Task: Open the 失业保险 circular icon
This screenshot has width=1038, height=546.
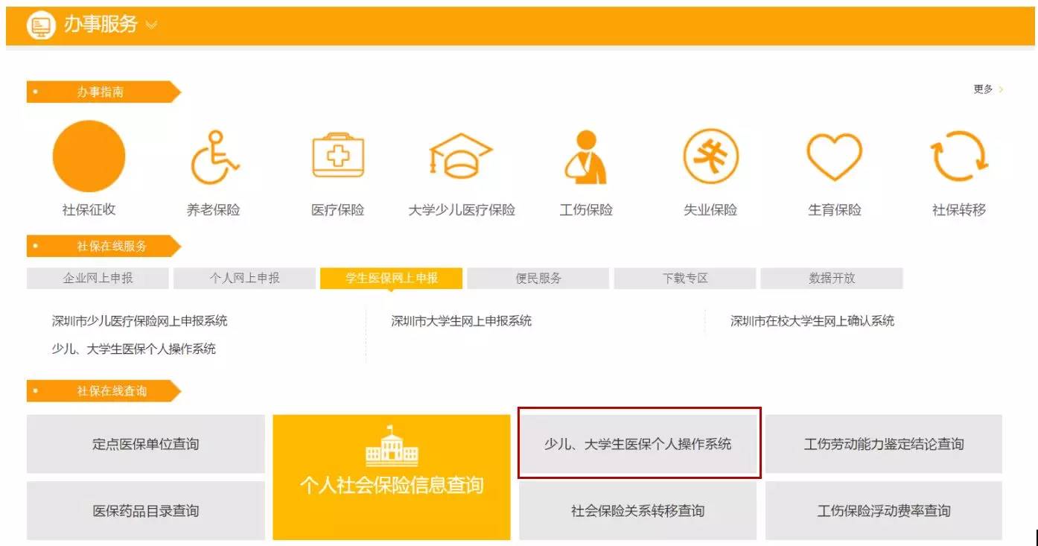Action: tap(710, 156)
